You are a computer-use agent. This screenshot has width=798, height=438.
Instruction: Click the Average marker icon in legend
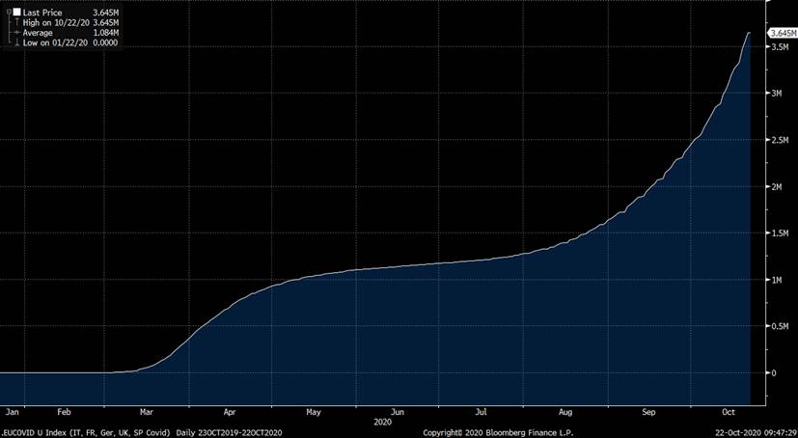[14, 31]
